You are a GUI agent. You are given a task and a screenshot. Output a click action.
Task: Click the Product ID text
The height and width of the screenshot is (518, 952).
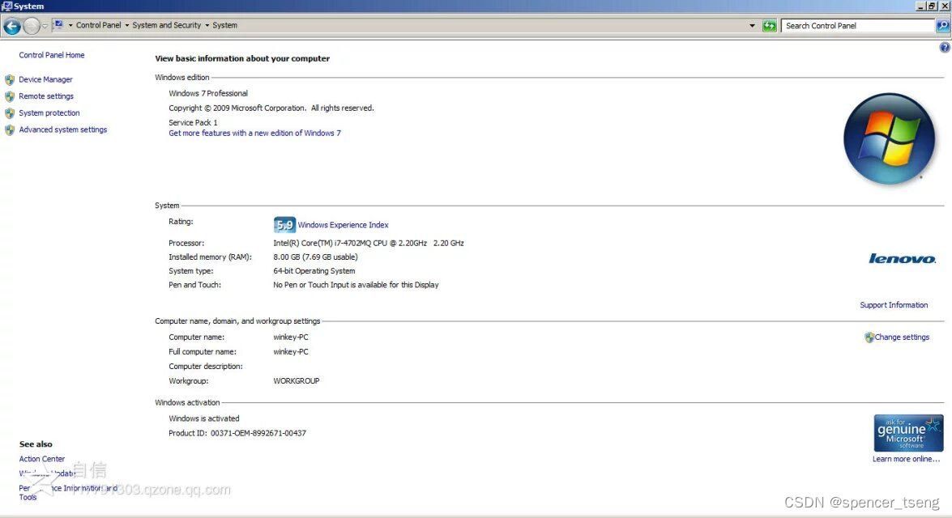(x=237, y=433)
